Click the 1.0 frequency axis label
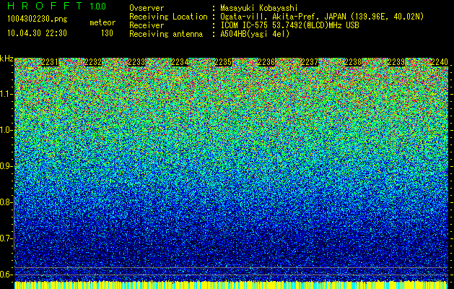454x289 pixels. [x=6, y=130]
